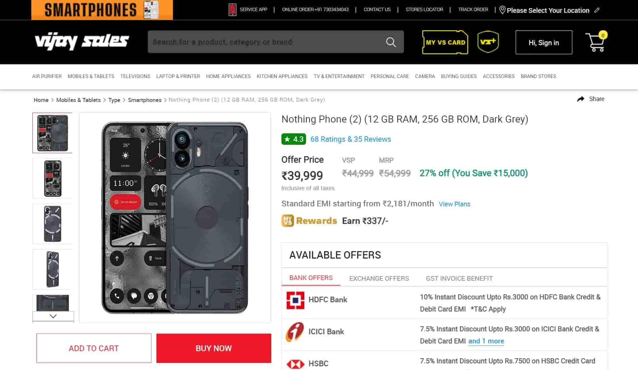Click the Vijay Sales logo

point(82,42)
